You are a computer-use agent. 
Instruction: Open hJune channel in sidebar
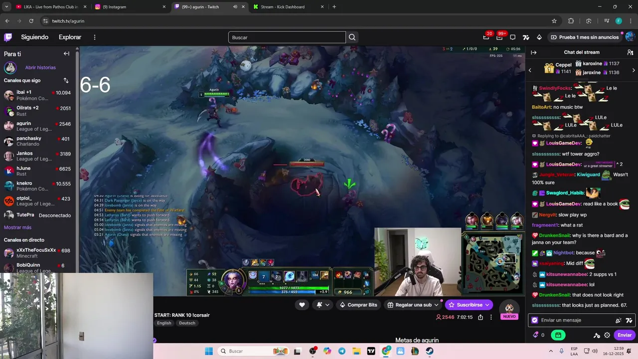point(38,171)
